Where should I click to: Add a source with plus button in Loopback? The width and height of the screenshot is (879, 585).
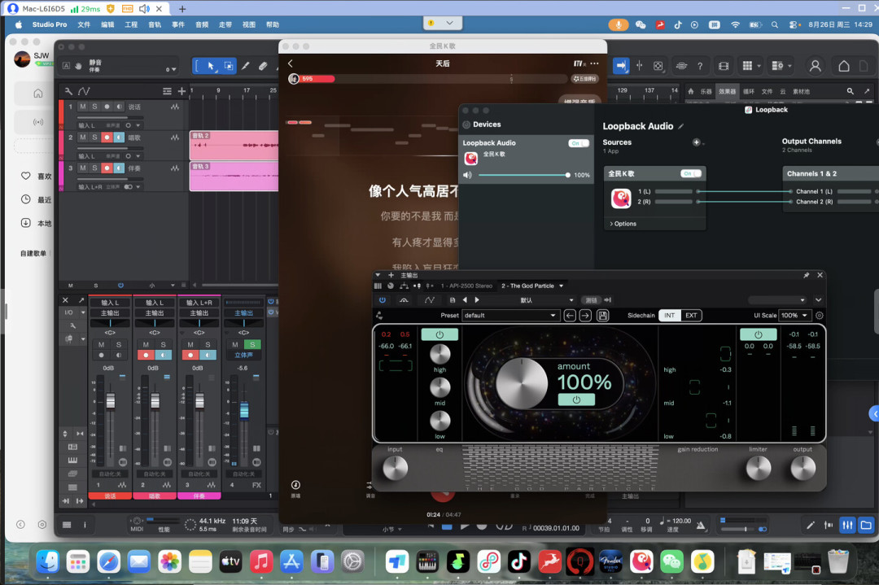coord(696,142)
